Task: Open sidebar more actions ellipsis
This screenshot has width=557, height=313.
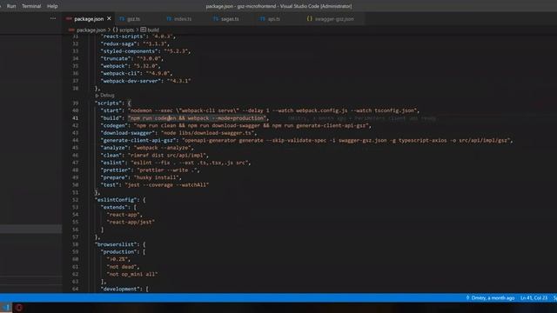Action: tap(53, 18)
